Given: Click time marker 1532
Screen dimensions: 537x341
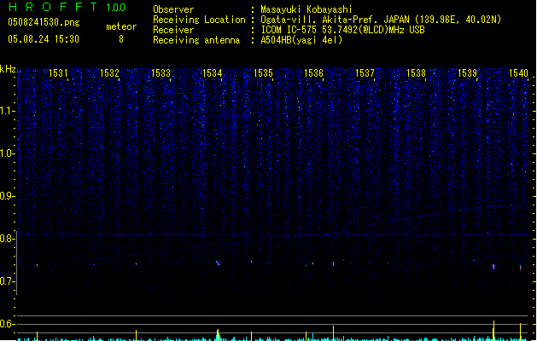Looking at the screenshot, I should click(x=109, y=72).
